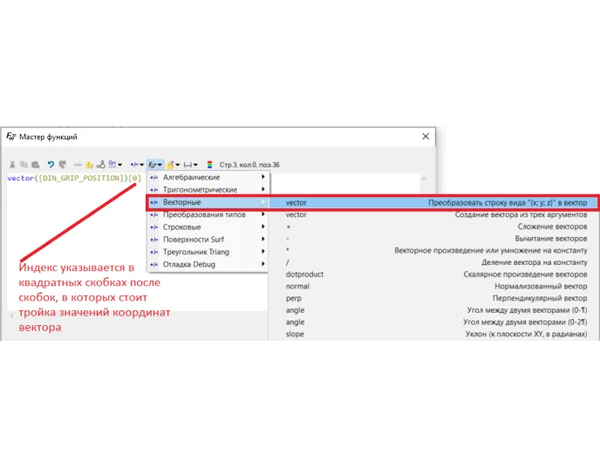Click the editor scroll-left arrow

[x=12, y=315]
